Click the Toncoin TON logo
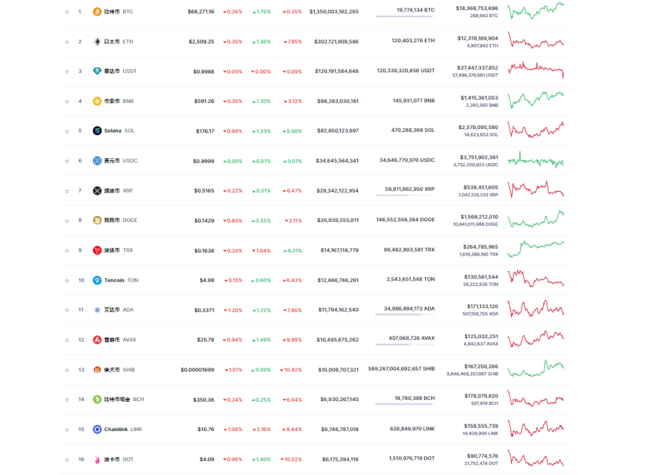 97,280
